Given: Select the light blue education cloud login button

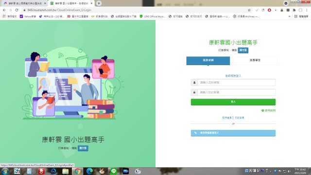Looking at the screenshot, I should point(233,133).
